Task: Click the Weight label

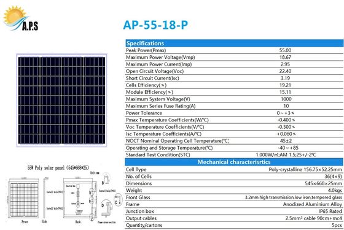Action: [x=134, y=191]
